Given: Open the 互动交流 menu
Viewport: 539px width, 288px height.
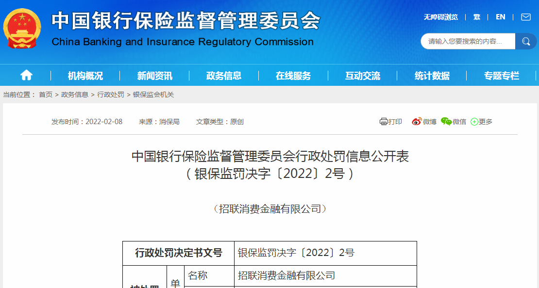Looking at the screenshot, I should (x=363, y=76).
